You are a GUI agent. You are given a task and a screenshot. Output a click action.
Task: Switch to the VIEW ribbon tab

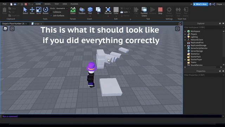(x=65, y=4)
